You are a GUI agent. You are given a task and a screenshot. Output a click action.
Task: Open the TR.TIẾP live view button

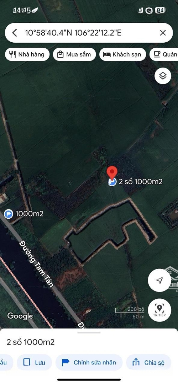pos(159,310)
